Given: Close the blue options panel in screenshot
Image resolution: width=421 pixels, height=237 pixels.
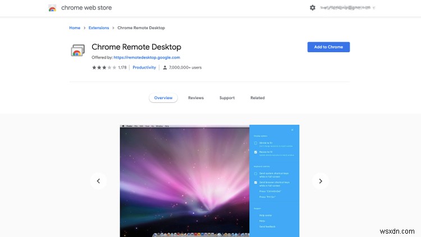Looking at the screenshot, I should (292, 130).
